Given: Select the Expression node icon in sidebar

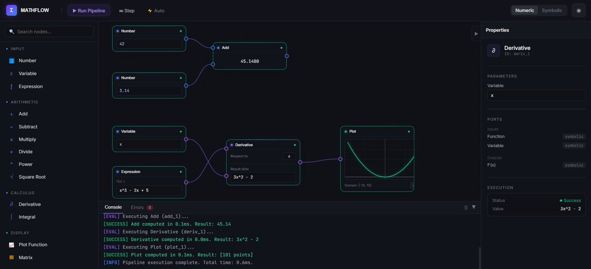Looking at the screenshot, I should [x=12, y=87].
